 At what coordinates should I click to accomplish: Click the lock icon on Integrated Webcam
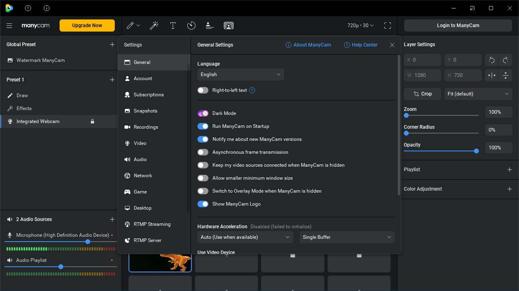[92, 121]
